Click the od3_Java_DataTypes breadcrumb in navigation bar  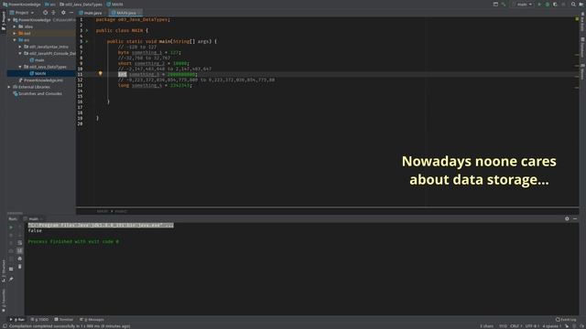click(x=81, y=5)
